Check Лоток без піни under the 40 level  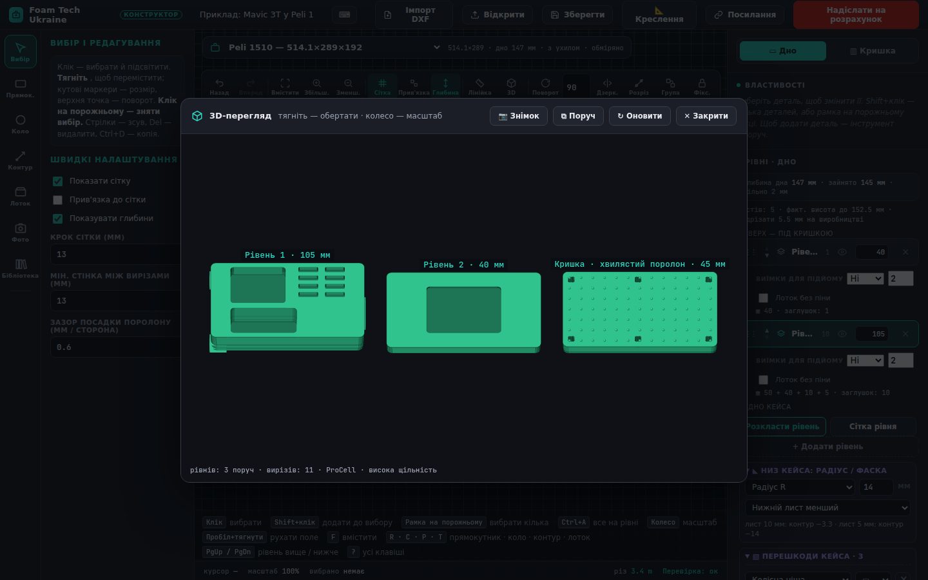(x=763, y=298)
